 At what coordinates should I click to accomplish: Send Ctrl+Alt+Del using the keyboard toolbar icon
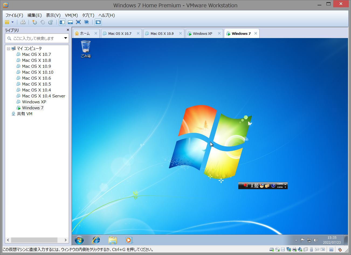[x=23, y=22]
